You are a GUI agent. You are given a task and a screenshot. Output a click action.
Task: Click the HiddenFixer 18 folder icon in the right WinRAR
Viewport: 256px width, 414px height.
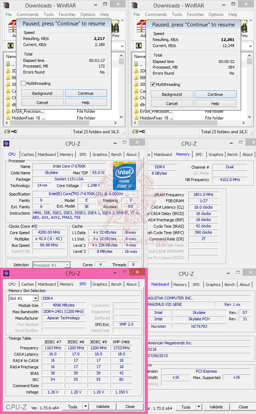(136, 118)
